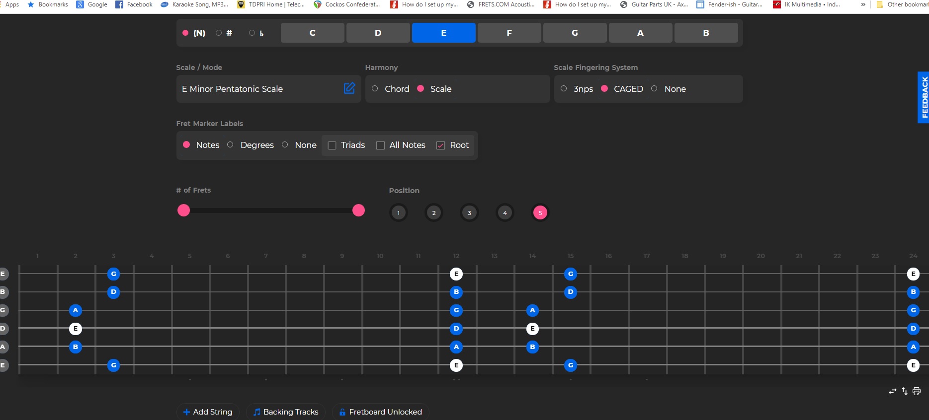929x420 pixels.
Task: Click the edit scale pencil icon
Action: 349,88
